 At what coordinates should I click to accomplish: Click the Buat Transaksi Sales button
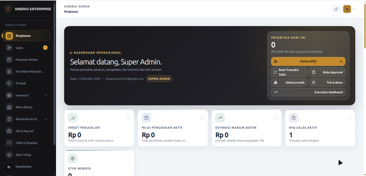coord(289,72)
